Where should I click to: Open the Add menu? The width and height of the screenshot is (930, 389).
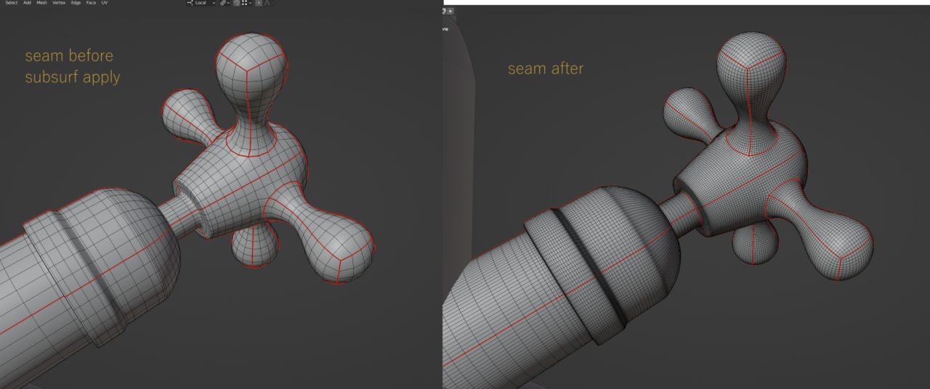[27, 3]
